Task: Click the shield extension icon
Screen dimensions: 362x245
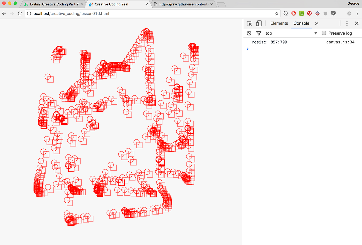Action: [325, 13]
